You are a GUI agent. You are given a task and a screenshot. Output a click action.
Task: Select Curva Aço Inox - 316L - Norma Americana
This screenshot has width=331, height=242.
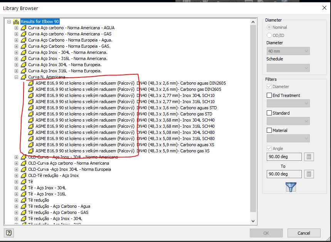(x=68, y=58)
